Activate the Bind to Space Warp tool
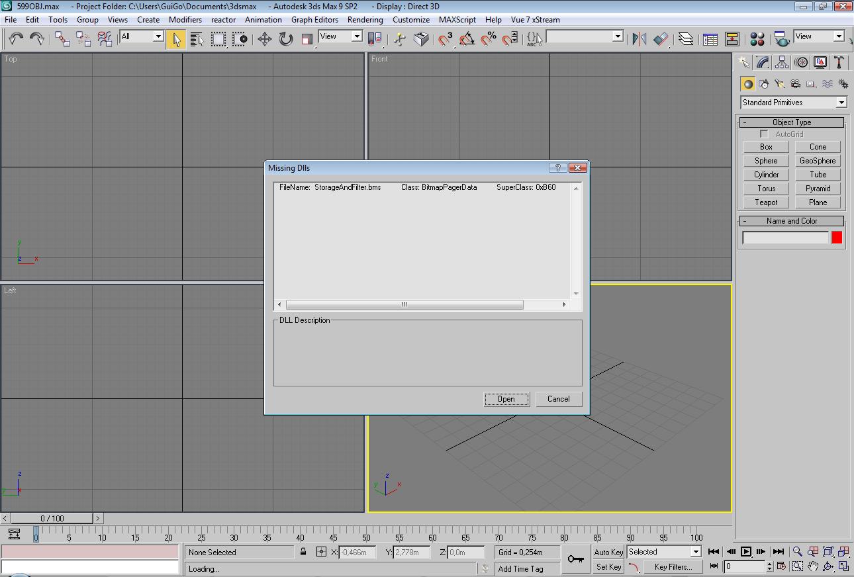The height and width of the screenshot is (577, 854). [105, 39]
